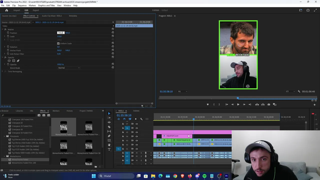This screenshot has width=320, height=180.
Task: Create an ellipse opacity mask
Action: pos(9,61)
